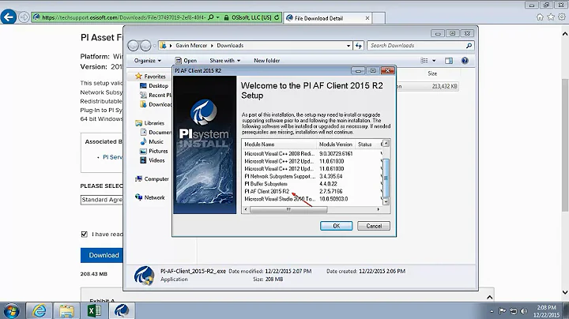Select Pictures library in navigation pane
The height and width of the screenshot is (319, 569).
154,151
